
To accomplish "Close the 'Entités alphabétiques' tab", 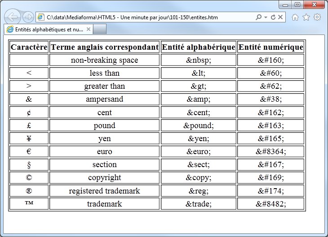I will 89,29.
